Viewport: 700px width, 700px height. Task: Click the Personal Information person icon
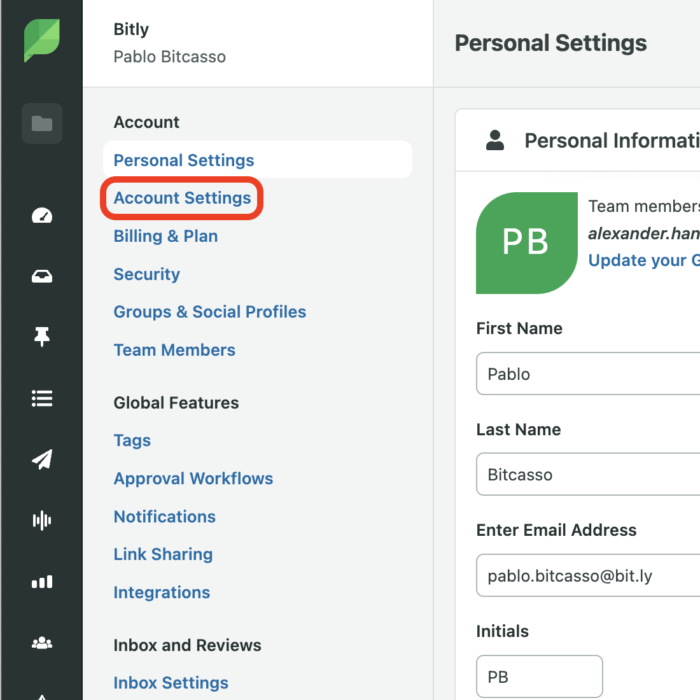(494, 140)
